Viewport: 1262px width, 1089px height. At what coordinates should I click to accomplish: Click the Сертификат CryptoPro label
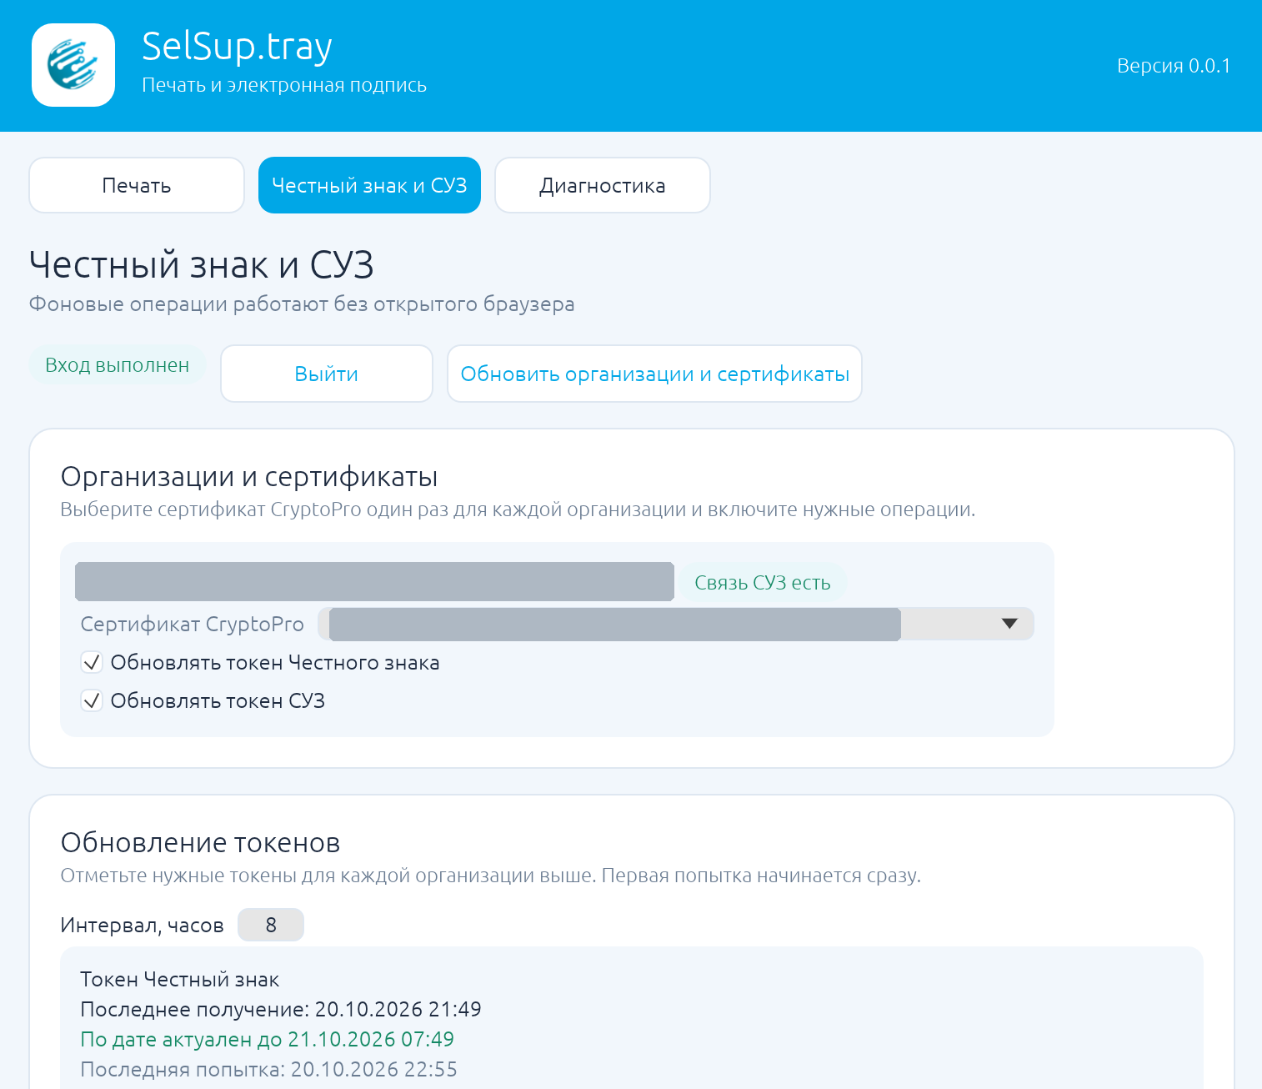click(x=193, y=625)
